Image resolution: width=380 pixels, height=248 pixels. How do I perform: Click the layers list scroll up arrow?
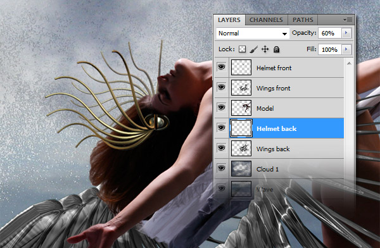pyautogui.click(x=349, y=63)
